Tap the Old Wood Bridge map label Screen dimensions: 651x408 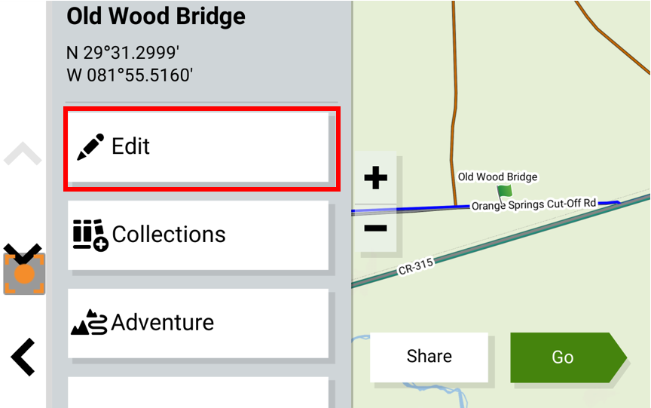click(497, 177)
